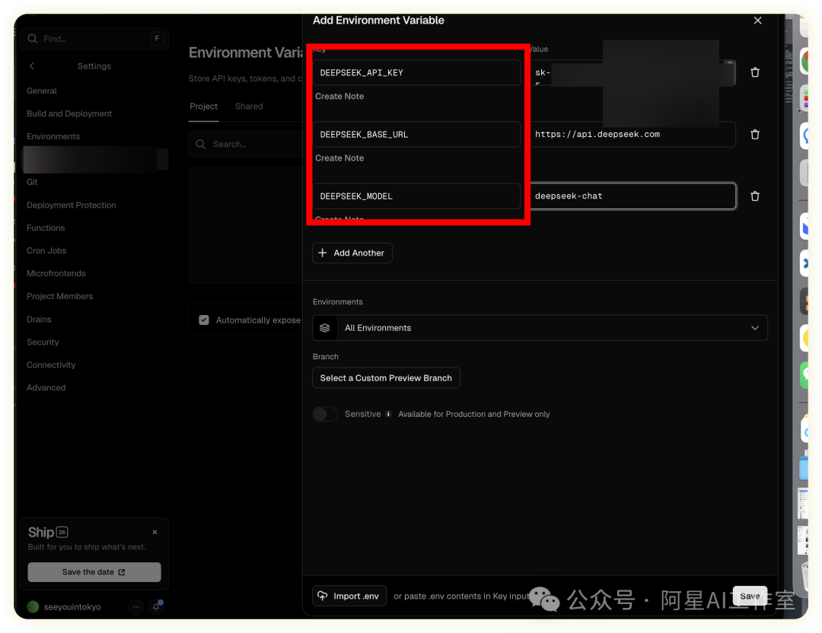
Task: Click the back arrow beside Settings
Action: pyautogui.click(x=32, y=66)
